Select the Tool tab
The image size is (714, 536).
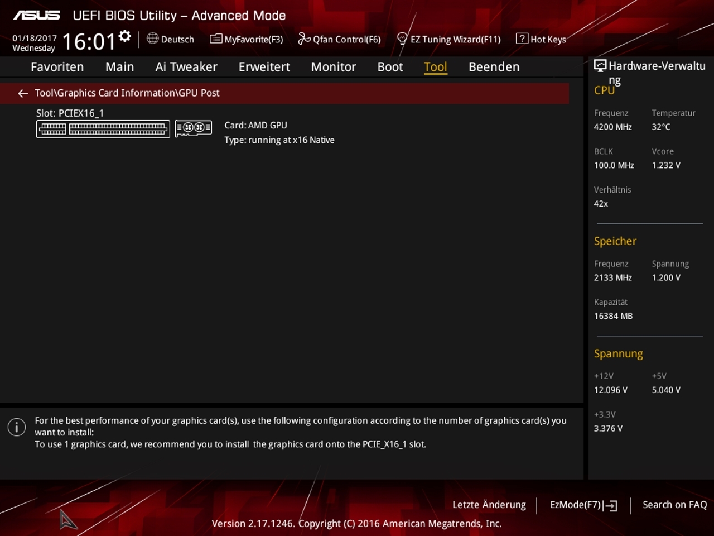436,67
